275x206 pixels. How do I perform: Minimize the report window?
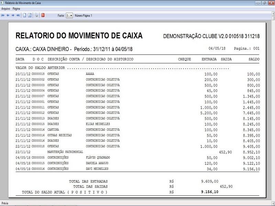[258, 3]
